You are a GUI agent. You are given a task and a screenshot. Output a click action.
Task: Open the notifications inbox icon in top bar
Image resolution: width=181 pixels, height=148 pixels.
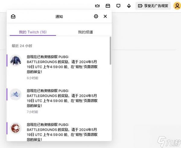108,6
